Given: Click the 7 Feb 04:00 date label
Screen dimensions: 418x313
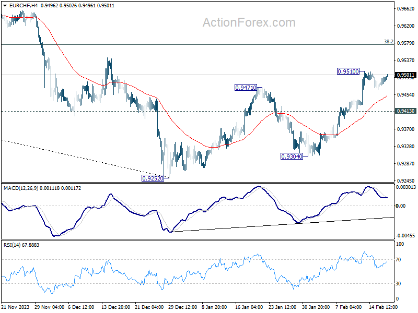Looking at the screenshot, I should (349, 307).
